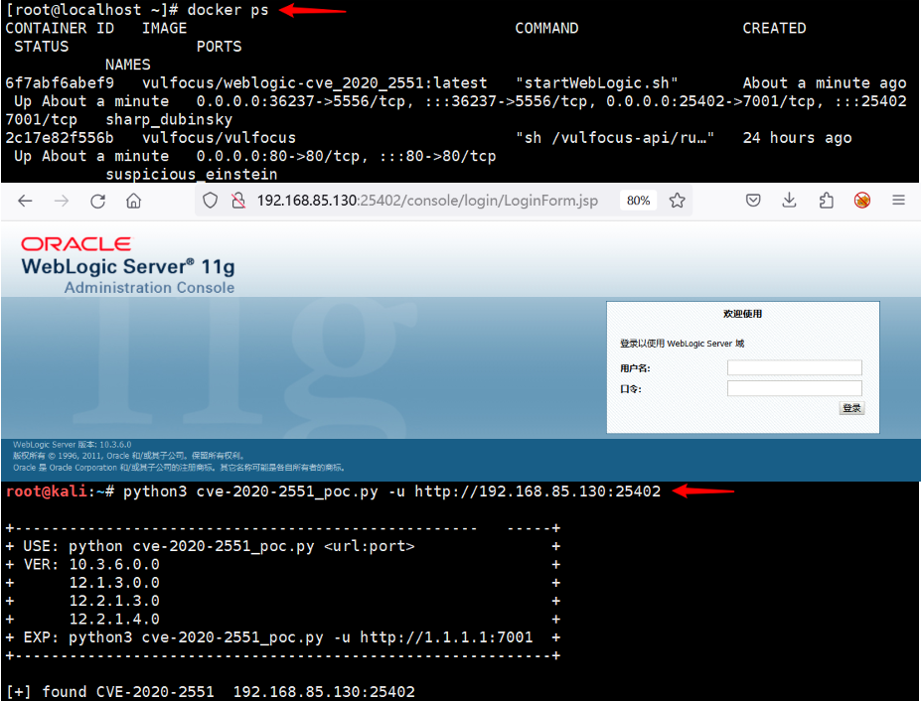The width and height of the screenshot is (921, 701).
Task: Click the '[+] found CVE-2020-2551' result line
Action: click(211, 692)
